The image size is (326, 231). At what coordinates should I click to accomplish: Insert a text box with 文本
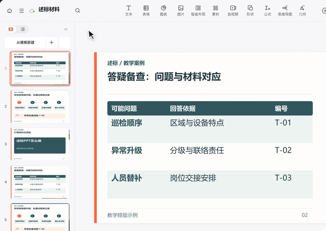point(129,11)
